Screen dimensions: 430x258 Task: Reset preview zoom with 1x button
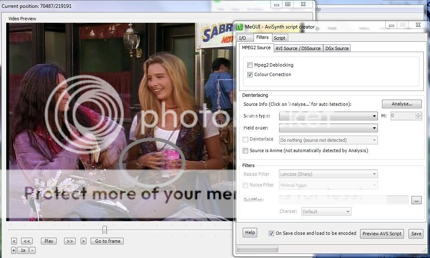(23, 250)
